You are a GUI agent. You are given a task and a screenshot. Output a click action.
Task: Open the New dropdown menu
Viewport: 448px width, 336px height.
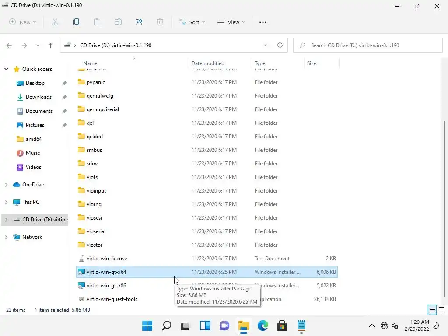23,22
